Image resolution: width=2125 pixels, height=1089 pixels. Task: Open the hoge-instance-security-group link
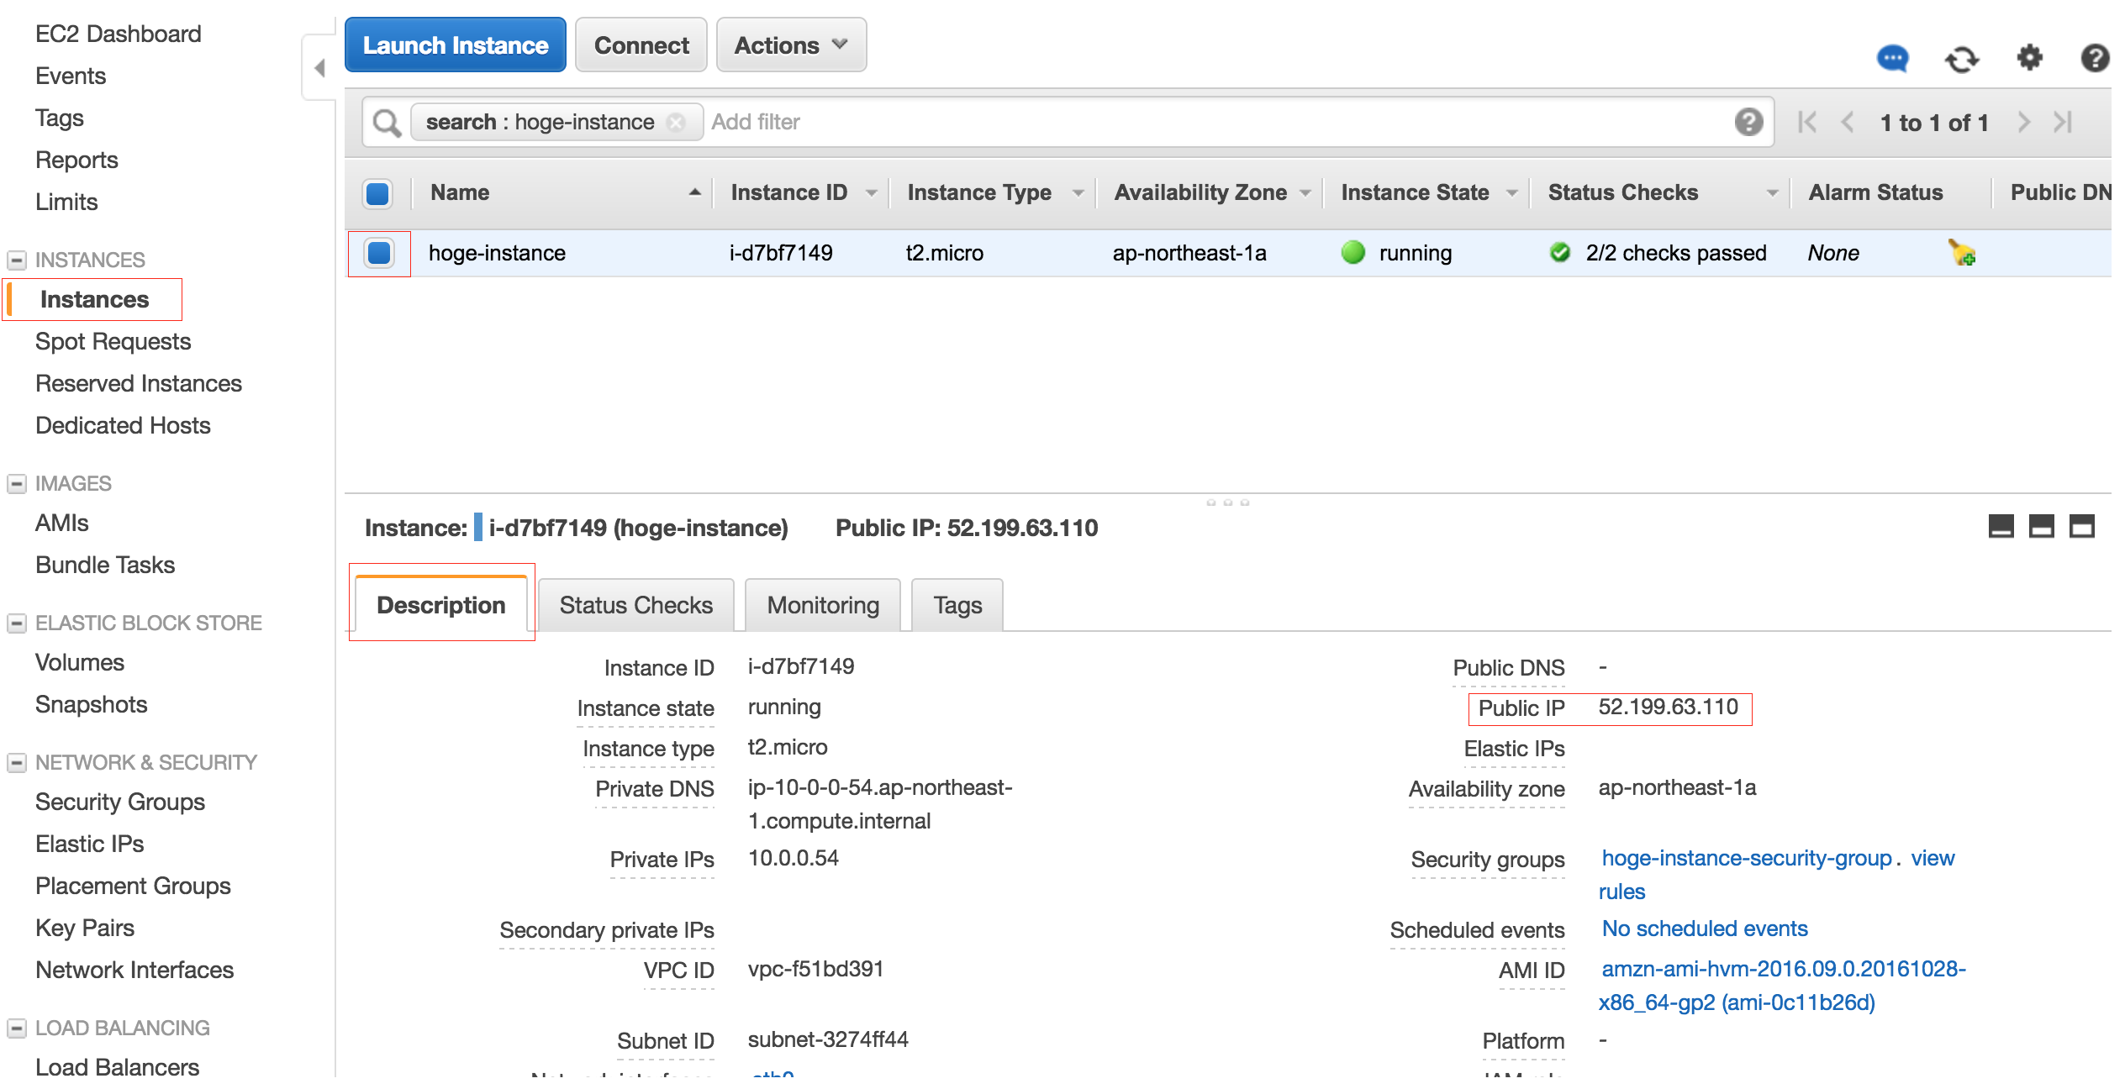1747,858
